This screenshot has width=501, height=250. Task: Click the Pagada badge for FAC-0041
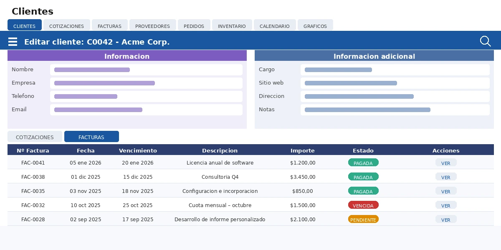click(363, 162)
